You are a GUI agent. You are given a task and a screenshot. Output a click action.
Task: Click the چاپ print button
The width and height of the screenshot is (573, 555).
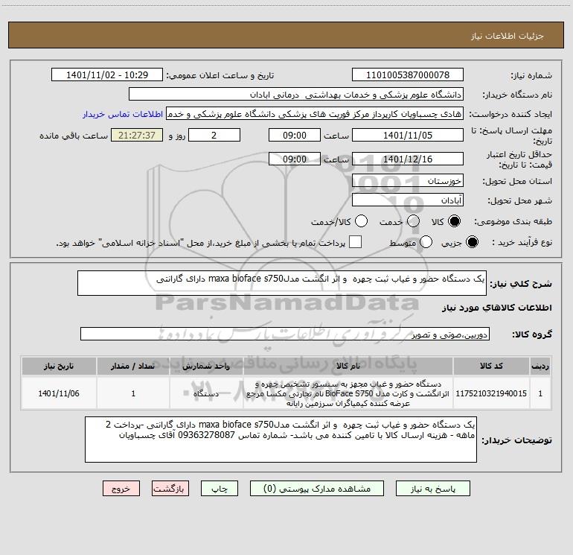220,489
